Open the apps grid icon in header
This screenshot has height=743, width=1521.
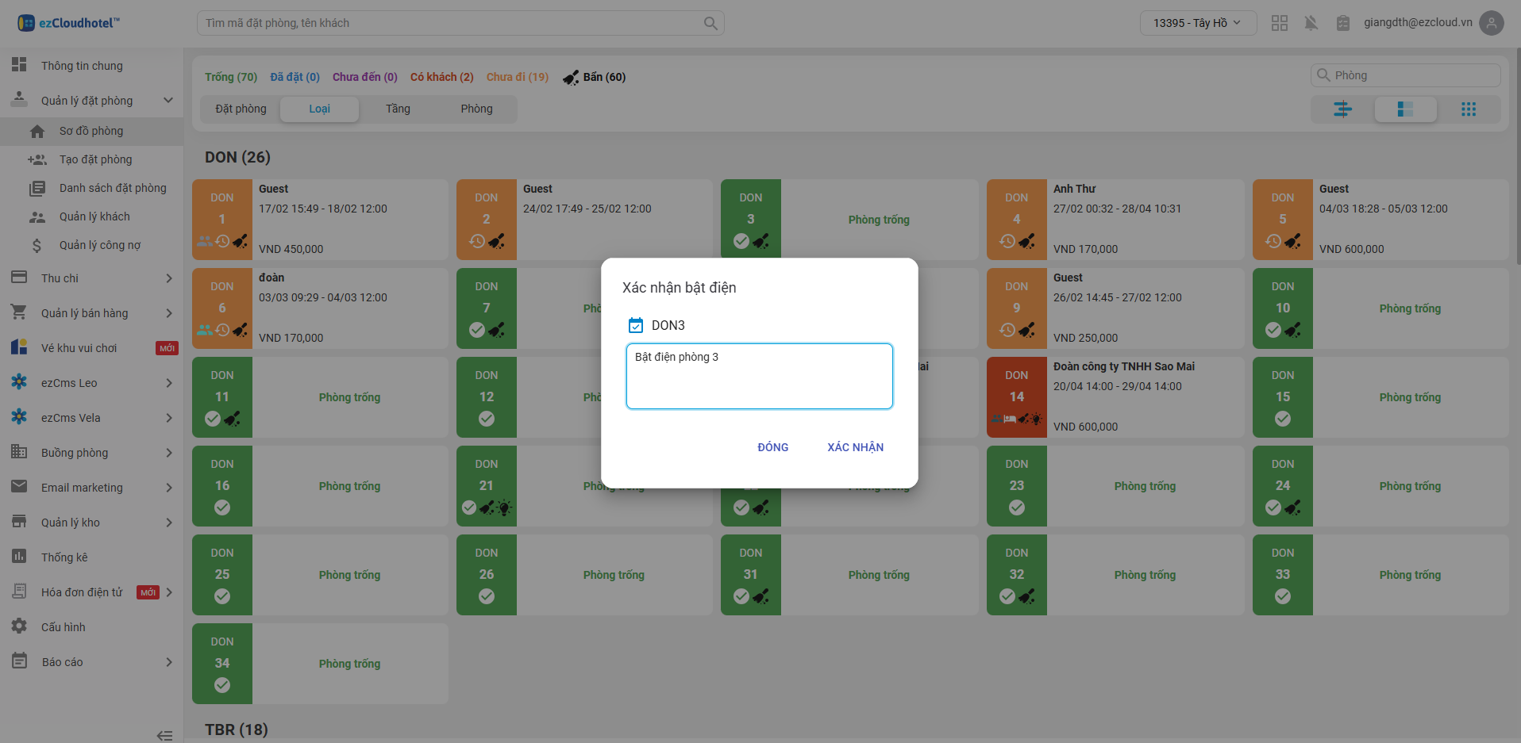[1279, 23]
